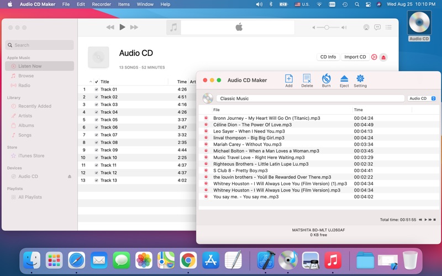Open U.S. input source menu

[302, 4]
